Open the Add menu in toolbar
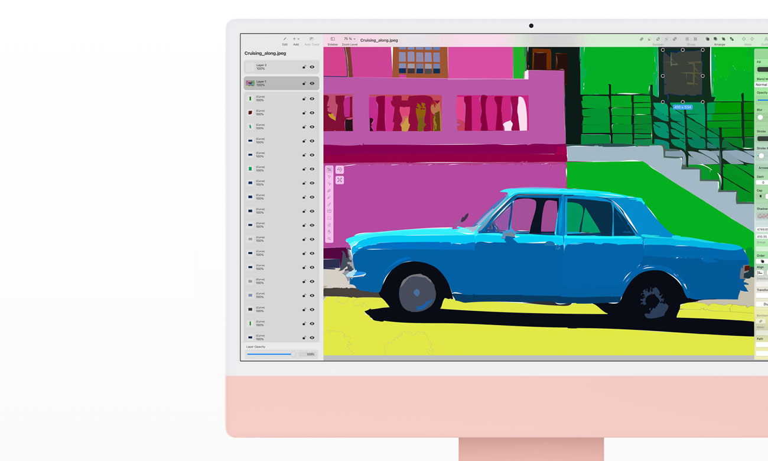 pos(296,39)
